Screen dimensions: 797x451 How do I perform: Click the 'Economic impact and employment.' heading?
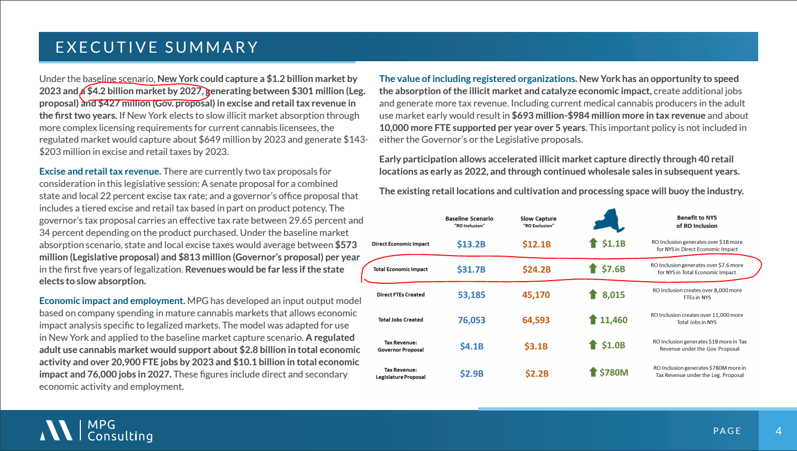[x=112, y=301]
